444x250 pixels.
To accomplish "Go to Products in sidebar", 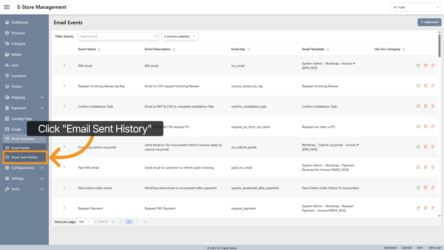I will point(18,33).
